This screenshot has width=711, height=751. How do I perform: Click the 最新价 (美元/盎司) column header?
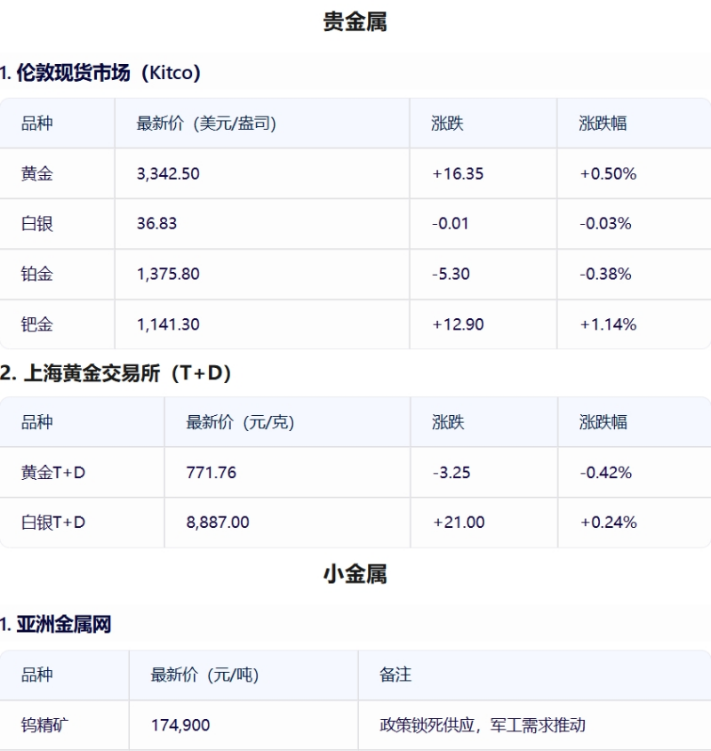(x=206, y=124)
